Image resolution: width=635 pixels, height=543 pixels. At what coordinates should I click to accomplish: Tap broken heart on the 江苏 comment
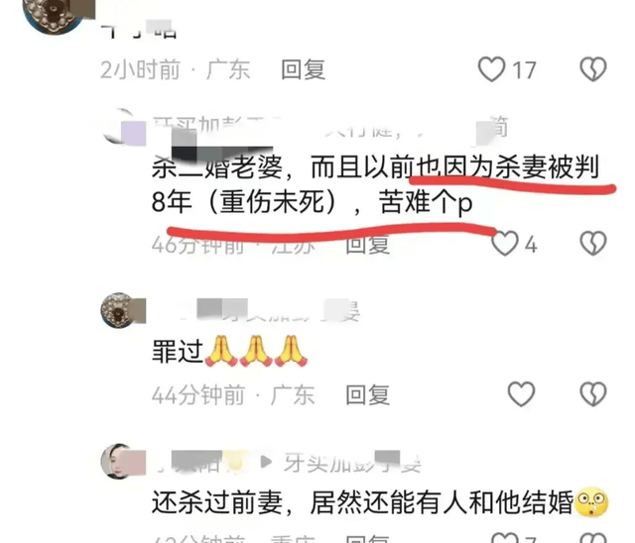coord(593,244)
